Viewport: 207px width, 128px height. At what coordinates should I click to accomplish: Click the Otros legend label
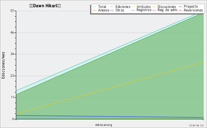[x=120, y=10]
